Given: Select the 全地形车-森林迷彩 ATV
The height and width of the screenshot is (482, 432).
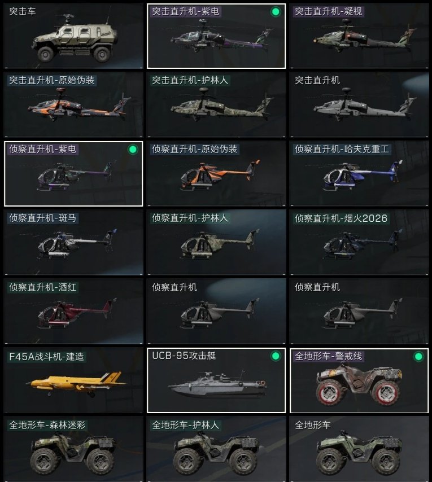Looking at the screenshot, I should tap(73, 449).
